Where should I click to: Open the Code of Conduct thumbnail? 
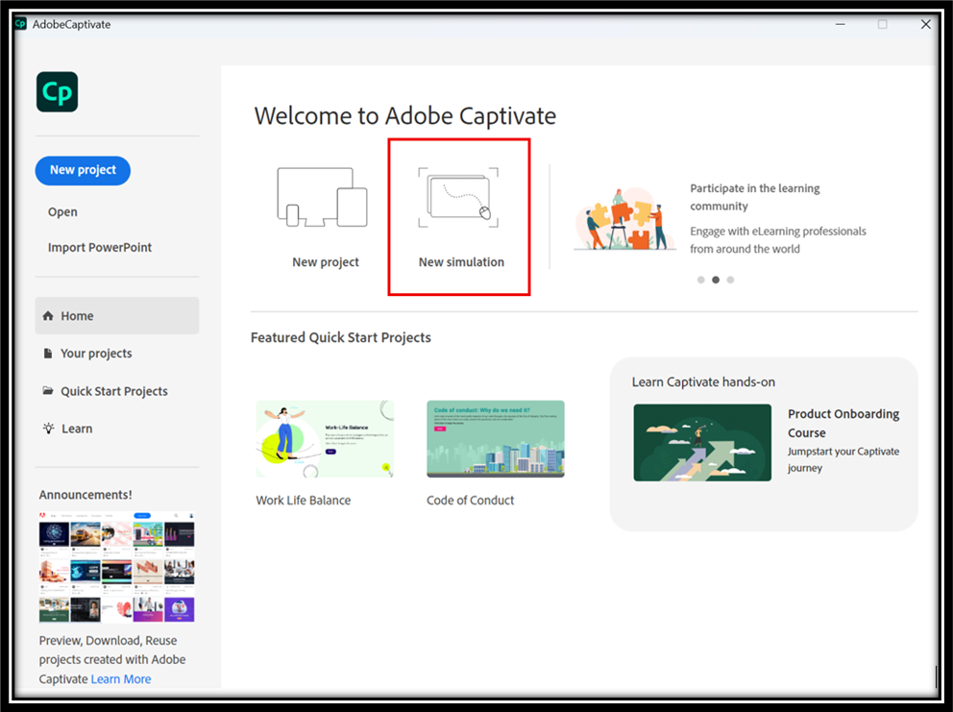(495, 439)
